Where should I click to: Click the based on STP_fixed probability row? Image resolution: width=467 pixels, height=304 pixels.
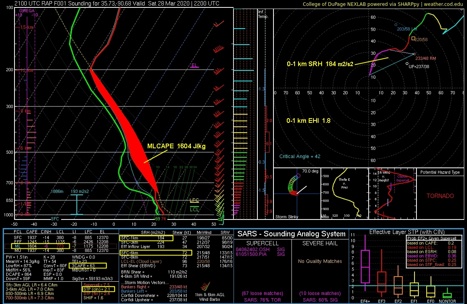(x=432, y=264)
